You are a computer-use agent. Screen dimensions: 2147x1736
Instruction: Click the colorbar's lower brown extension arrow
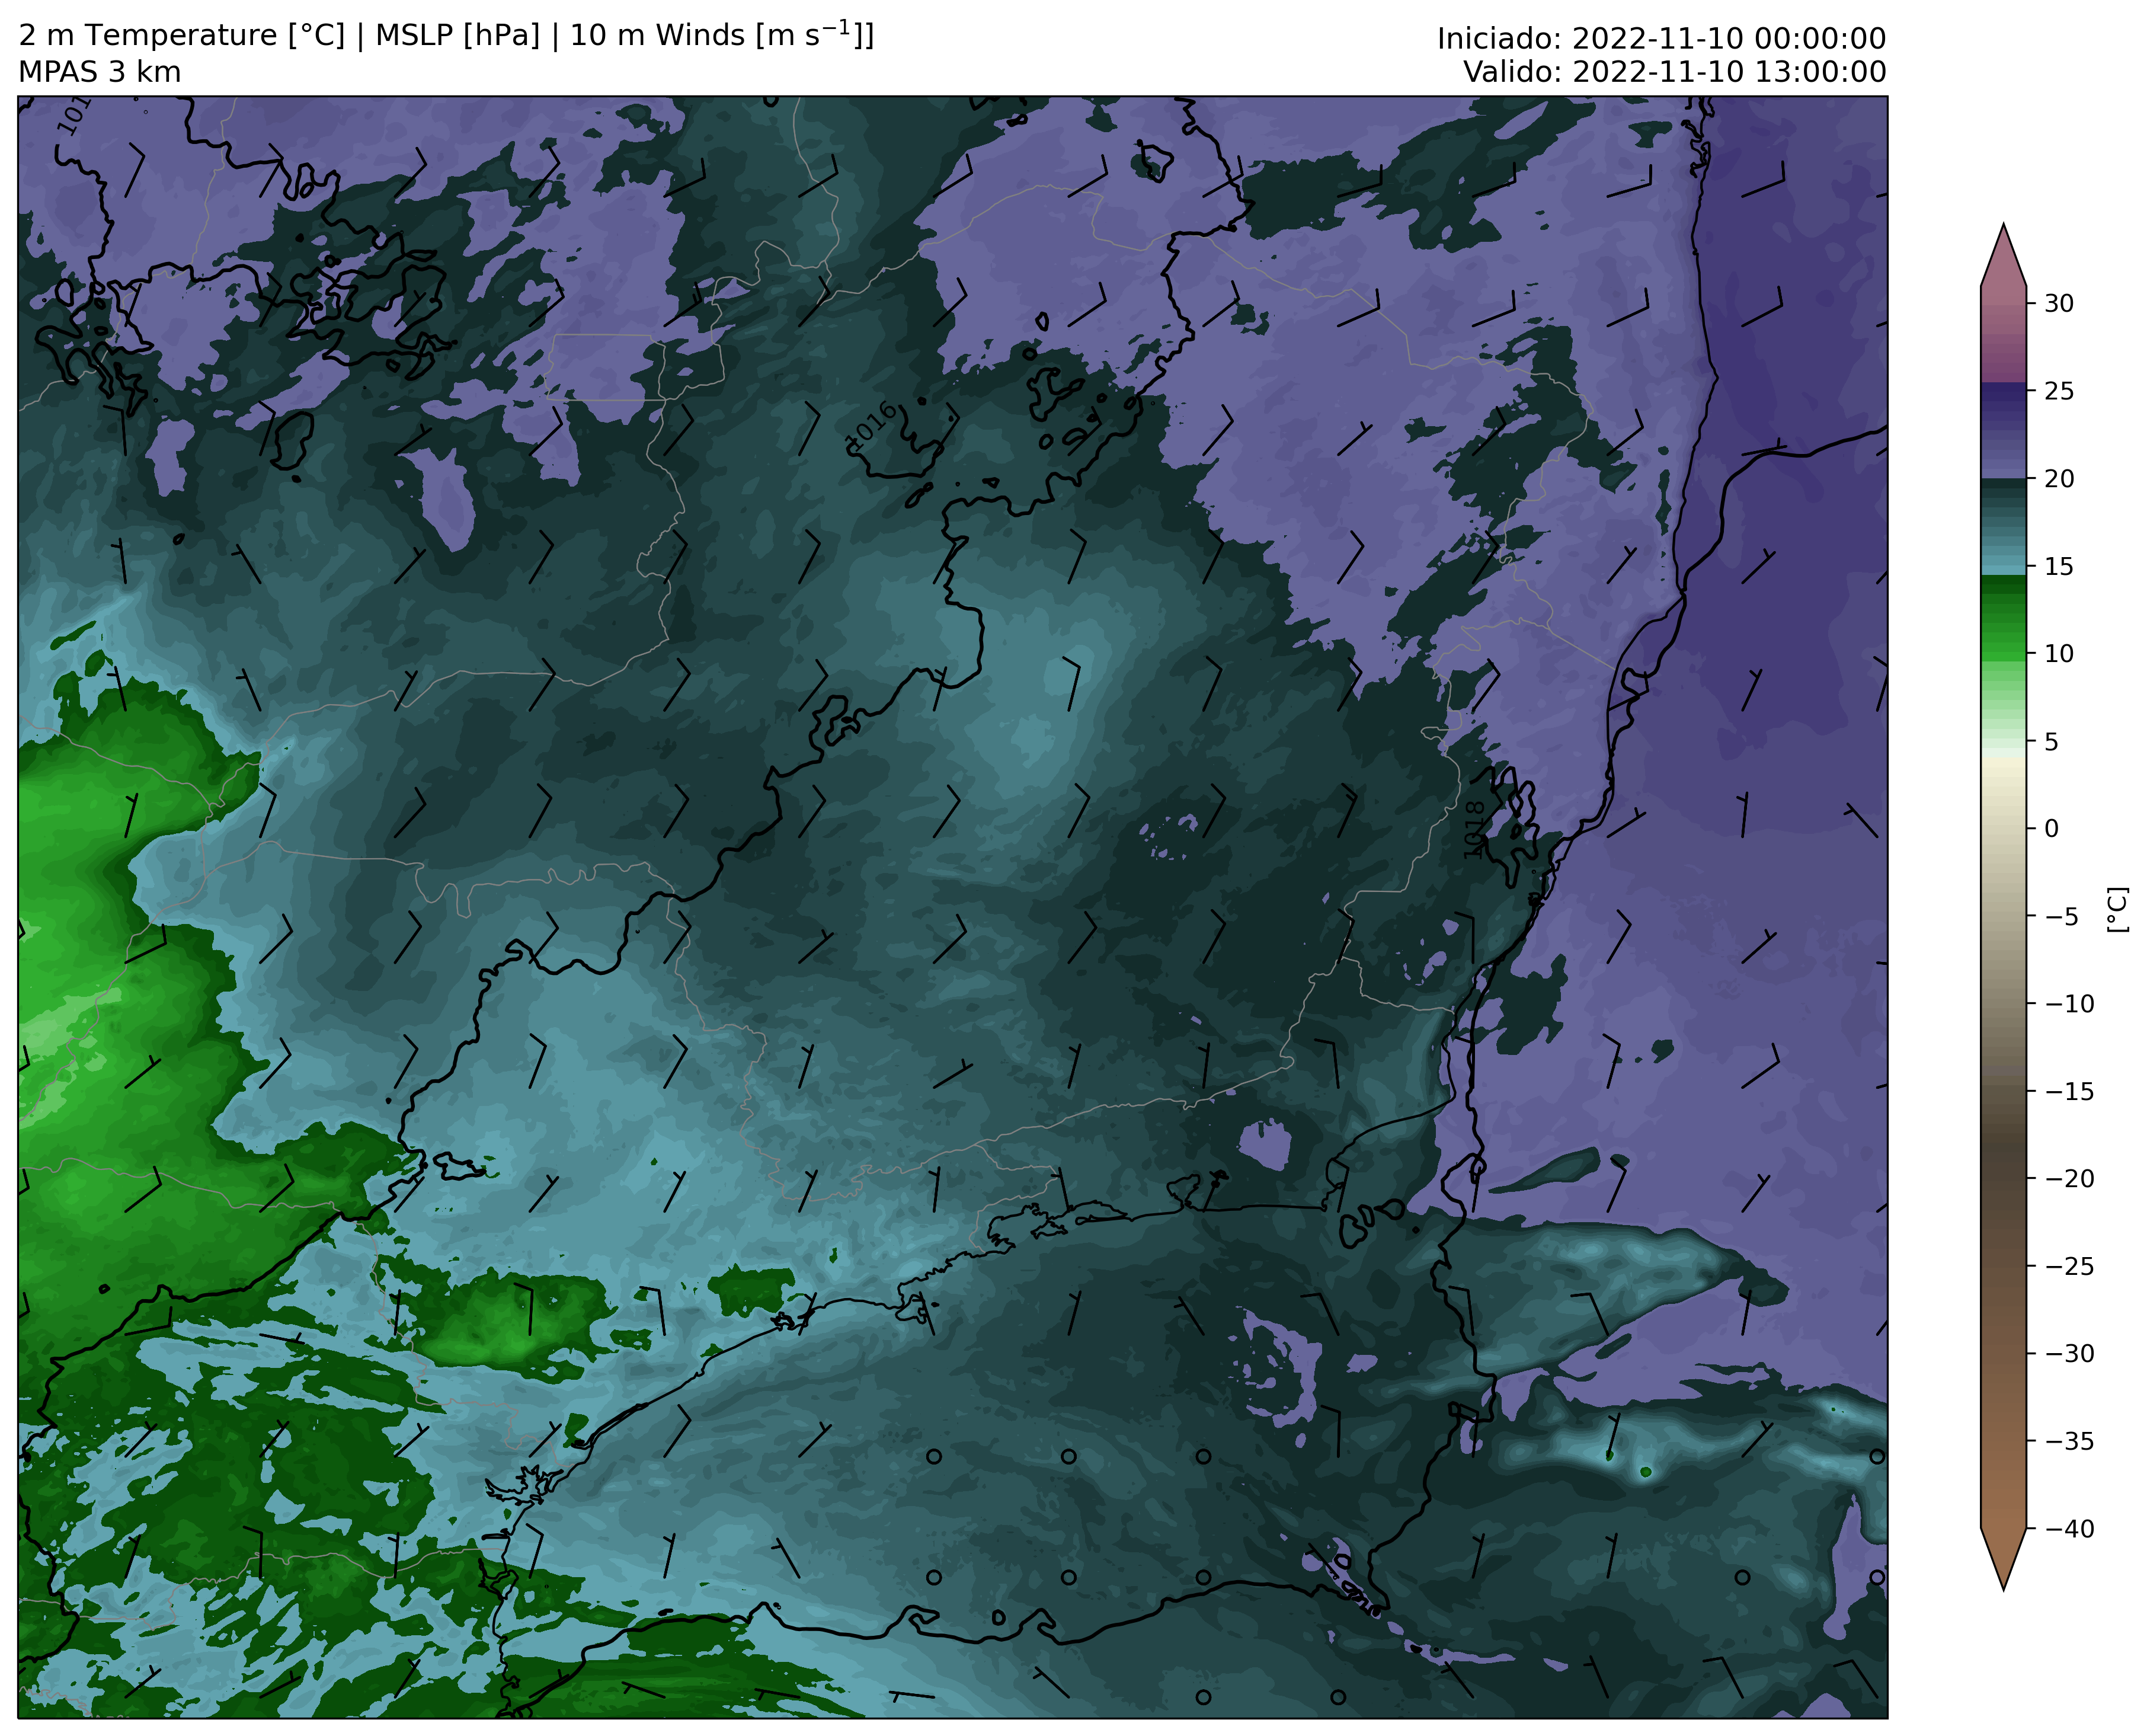tap(2003, 1558)
